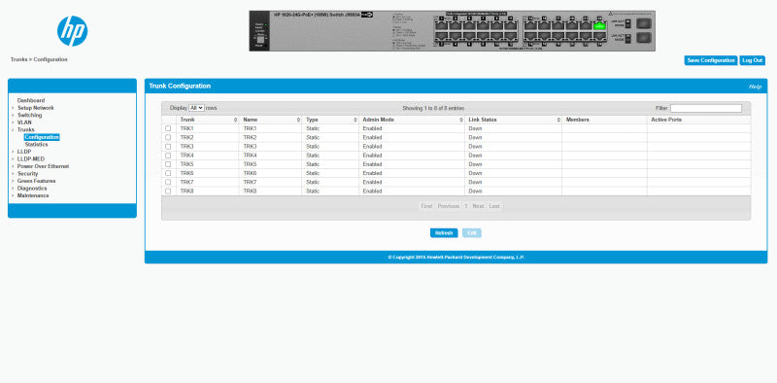Tick the checkbox for trunk TRK8
Image resolution: width=777 pixels, height=383 pixels.
(168, 191)
